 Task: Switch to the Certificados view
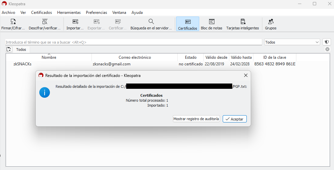pos(187,24)
